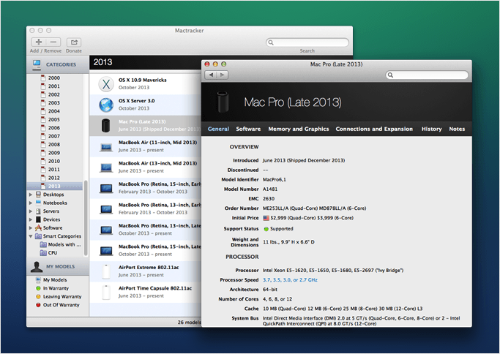
Task: Open Connections and Expansion tab
Action: pyautogui.click(x=374, y=129)
